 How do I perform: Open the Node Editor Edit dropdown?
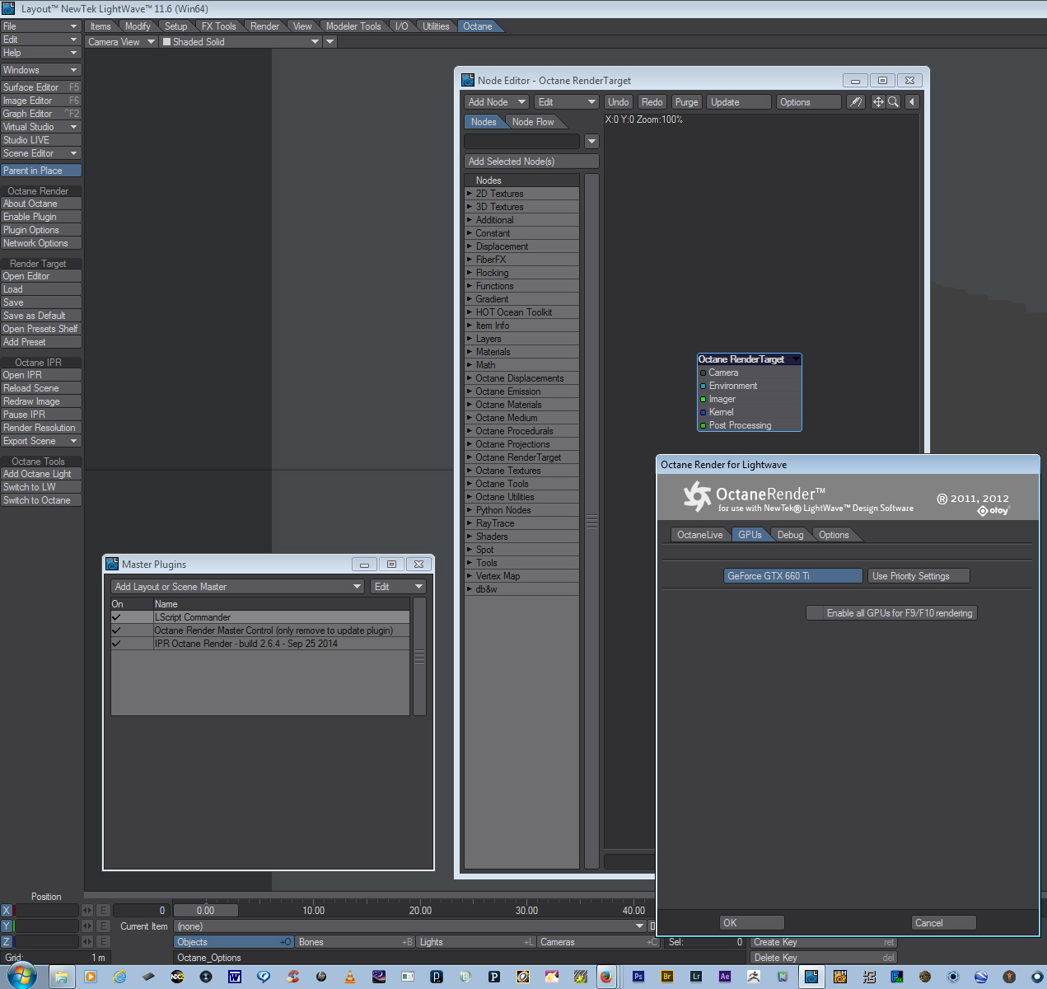(567, 102)
